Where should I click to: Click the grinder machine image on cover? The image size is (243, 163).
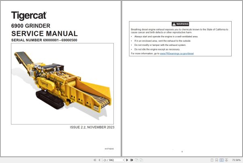(62, 84)
